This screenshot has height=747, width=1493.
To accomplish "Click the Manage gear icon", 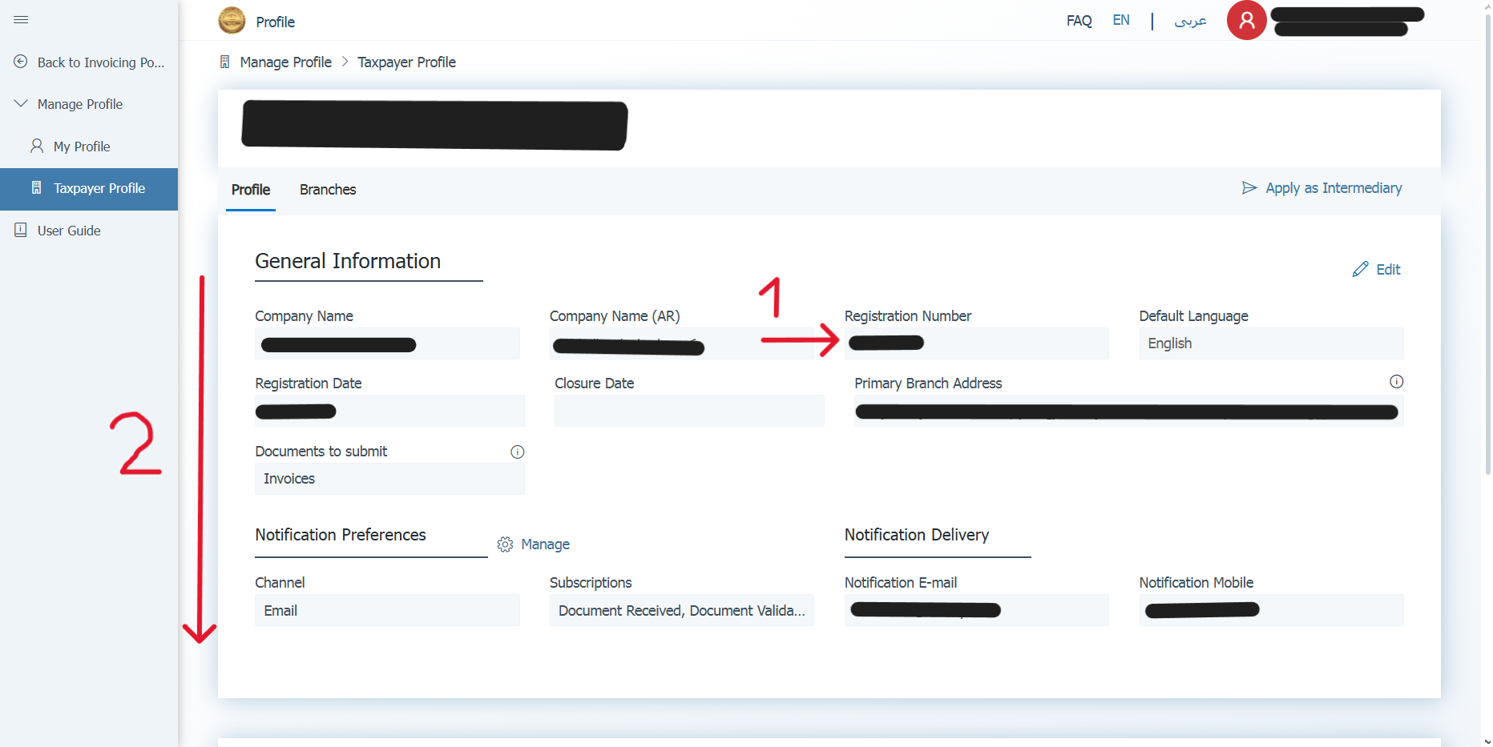I will tap(505, 544).
